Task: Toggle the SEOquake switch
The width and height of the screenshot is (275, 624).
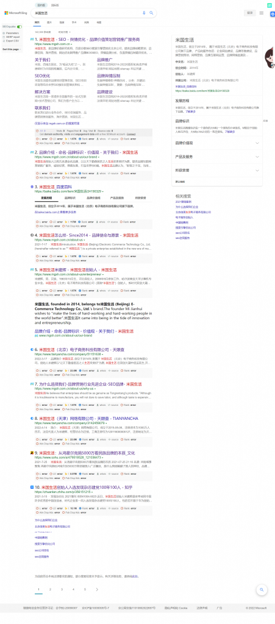Action: click(20, 27)
